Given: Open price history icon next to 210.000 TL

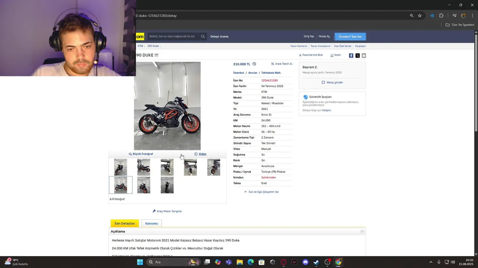Looking at the screenshot, I should tap(254, 64).
